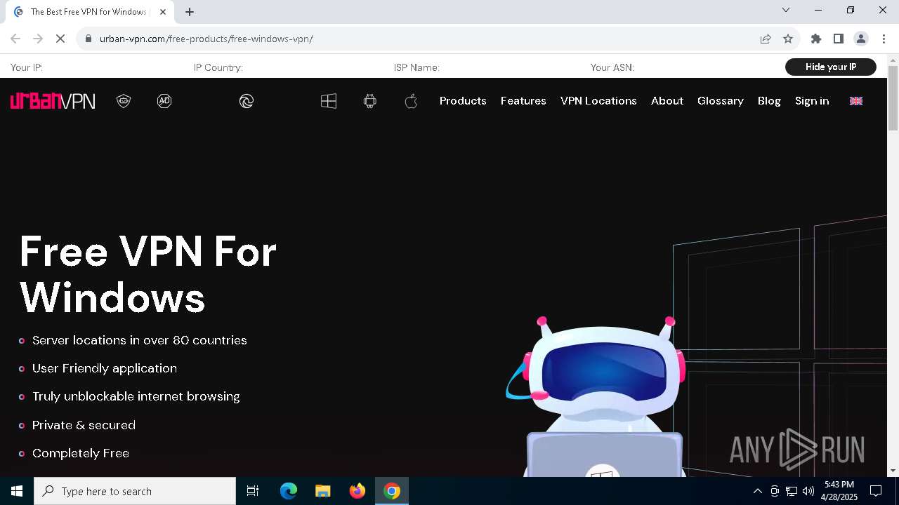Image resolution: width=899 pixels, height=505 pixels.
Task: Show hidden system tray icons
Action: click(757, 491)
